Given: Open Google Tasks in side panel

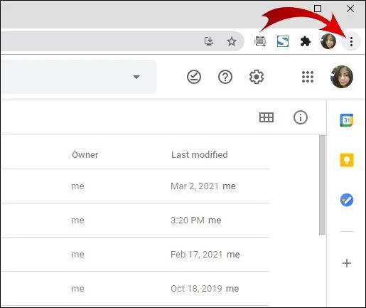Looking at the screenshot, I should pyautogui.click(x=347, y=200).
